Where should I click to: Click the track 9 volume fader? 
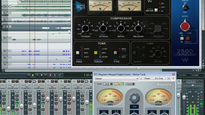pyautogui.click(x=48, y=99)
